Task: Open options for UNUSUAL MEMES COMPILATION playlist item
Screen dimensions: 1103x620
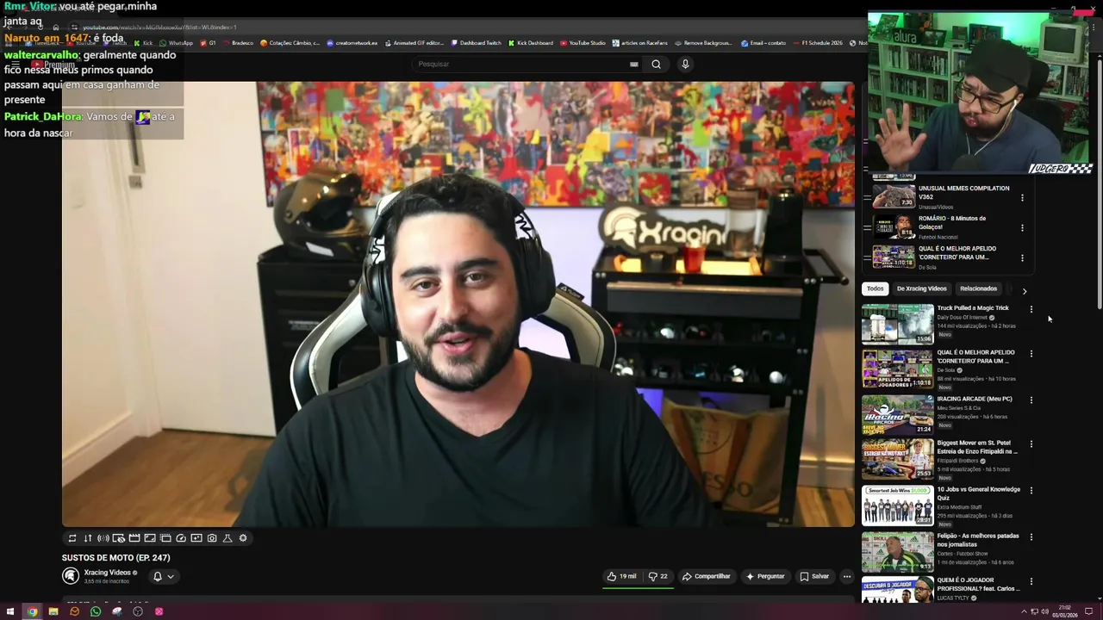Action: click(1022, 198)
